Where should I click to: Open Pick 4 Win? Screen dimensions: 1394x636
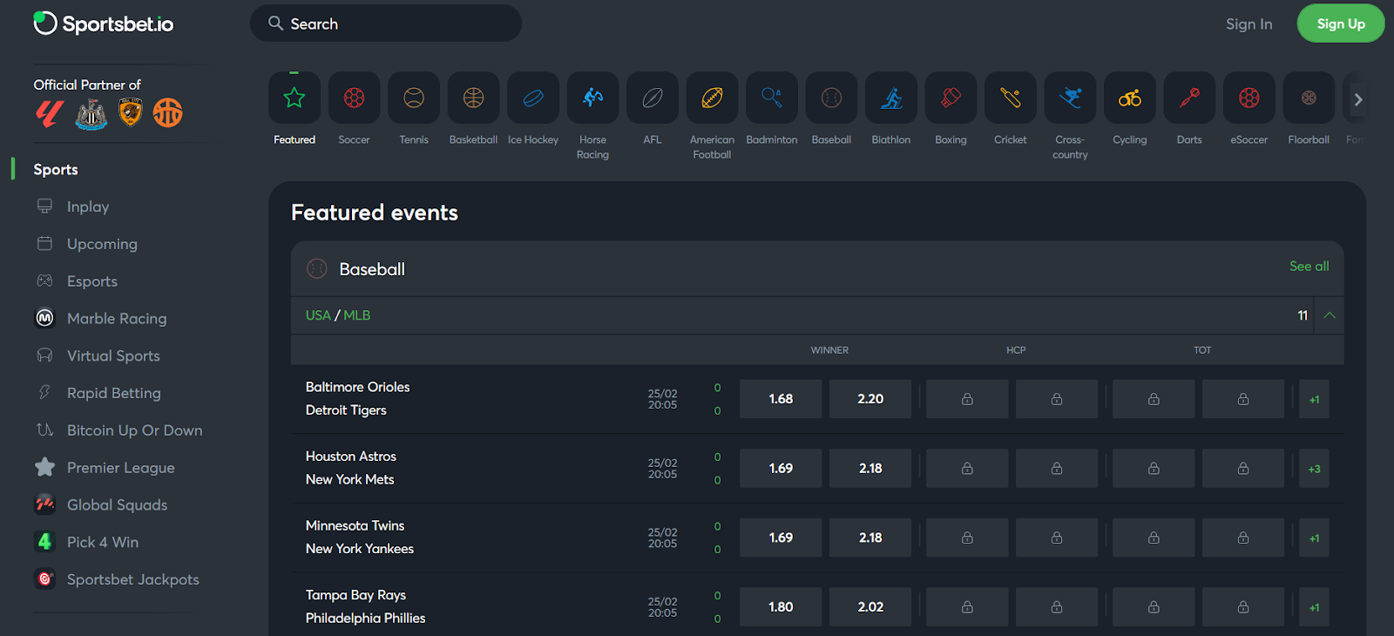click(x=102, y=542)
